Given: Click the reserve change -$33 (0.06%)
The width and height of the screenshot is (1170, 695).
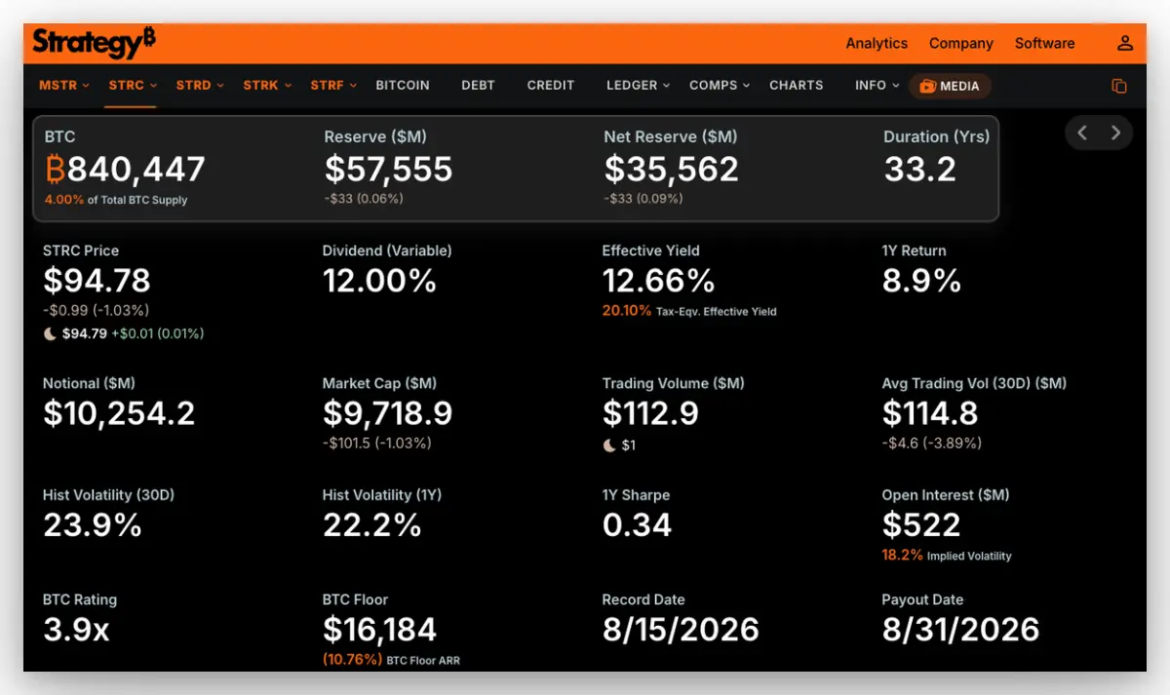Looking at the screenshot, I should click(364, 199).
